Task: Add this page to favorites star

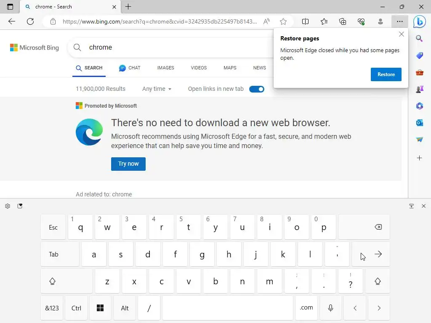Action: point(283,21)
